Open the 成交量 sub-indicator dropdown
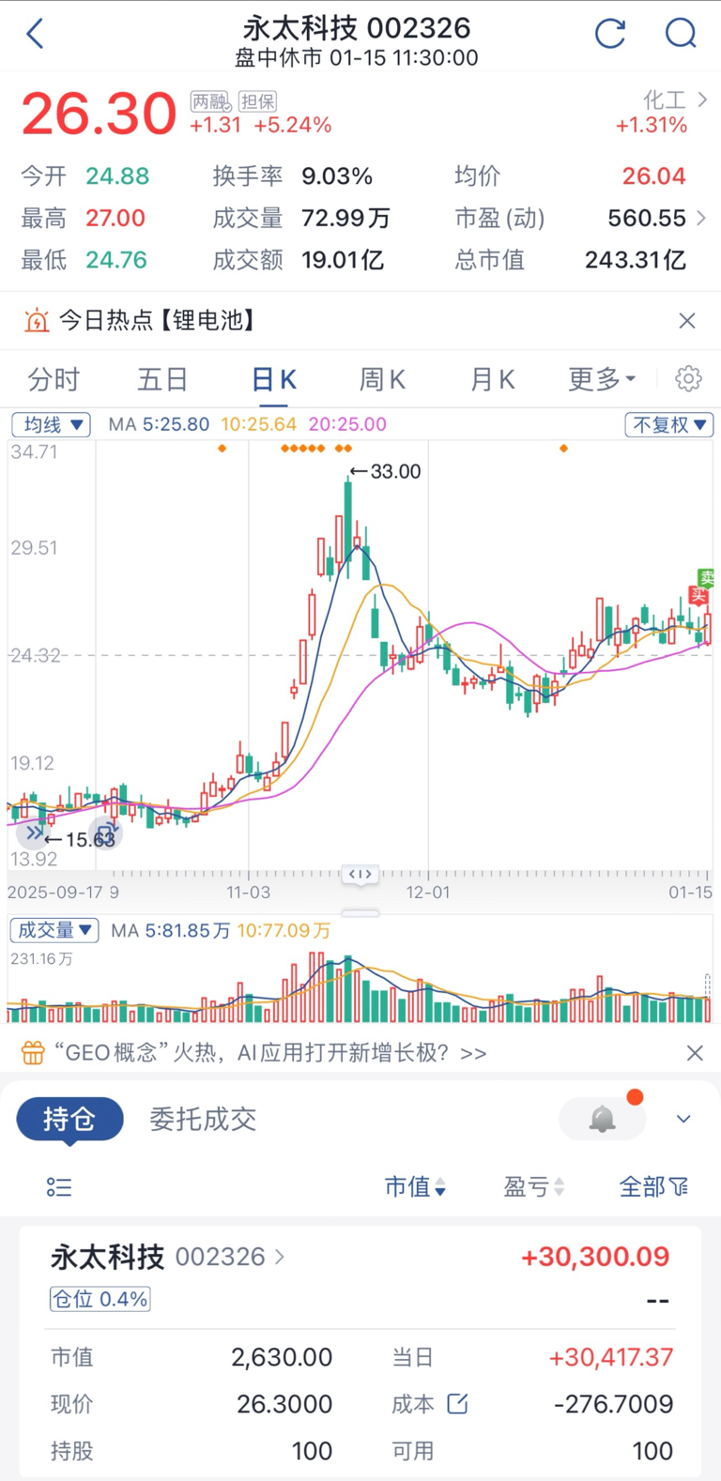Viewport: 721px width, 1481px height. [x=54, y=930]
